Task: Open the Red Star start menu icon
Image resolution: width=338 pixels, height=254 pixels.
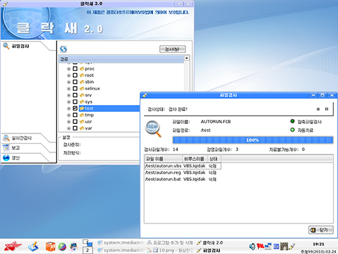Action: point(13,246)
